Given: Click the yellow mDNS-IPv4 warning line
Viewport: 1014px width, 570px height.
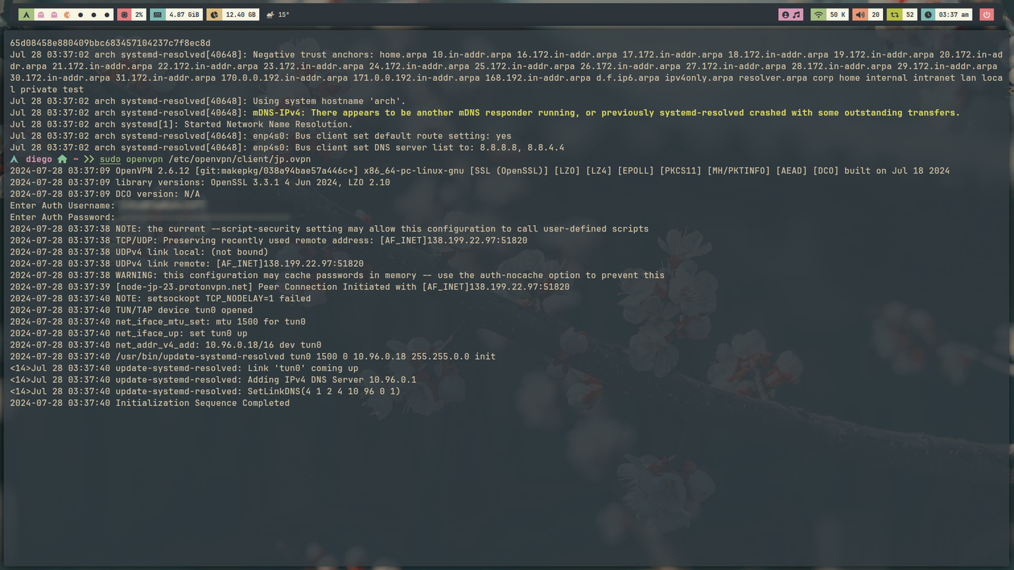Looking at the screenshot, I should point(485,113).
